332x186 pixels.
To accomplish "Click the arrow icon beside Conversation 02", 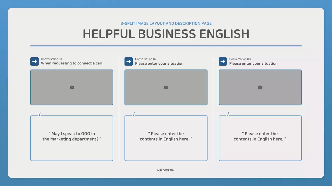I will [x=129, y=61].
